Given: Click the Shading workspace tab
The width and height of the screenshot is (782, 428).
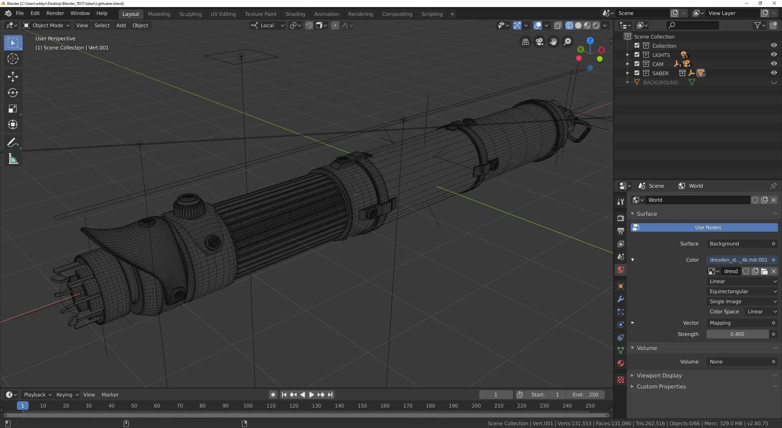Looking at the screenshot, I should (x=295, y=14).
